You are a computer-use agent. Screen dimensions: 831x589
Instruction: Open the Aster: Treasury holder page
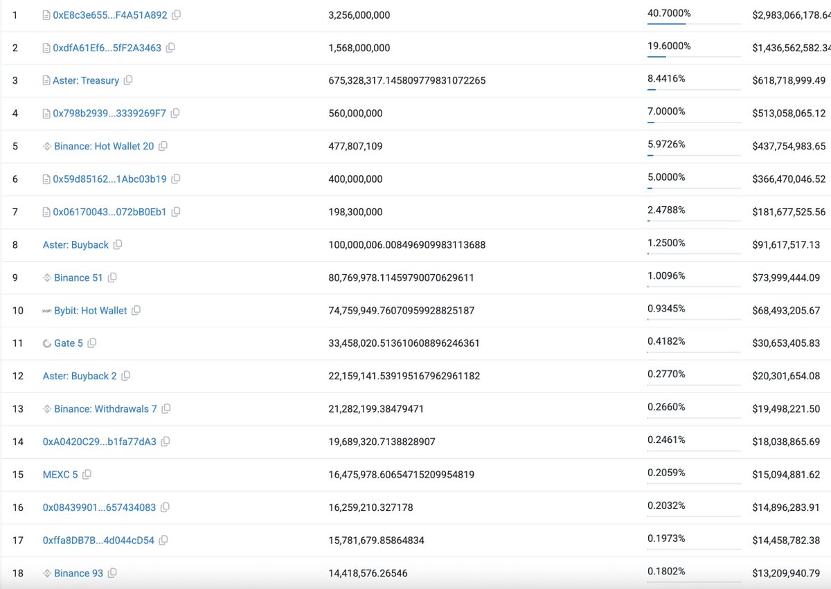click(x=86, y=80)
